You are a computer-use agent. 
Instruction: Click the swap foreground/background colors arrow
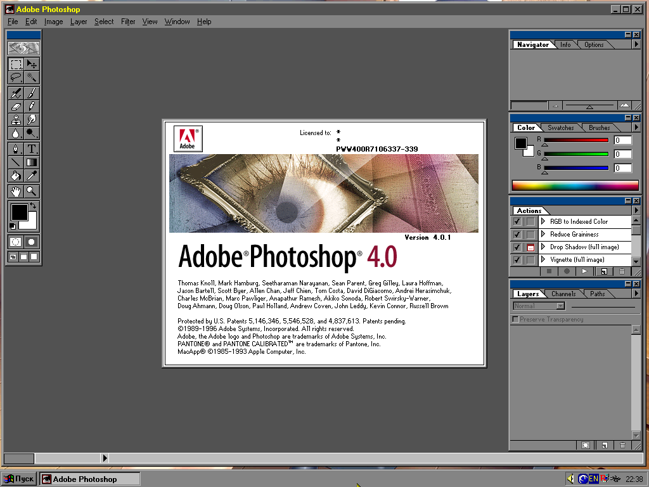tap(33, 206)
